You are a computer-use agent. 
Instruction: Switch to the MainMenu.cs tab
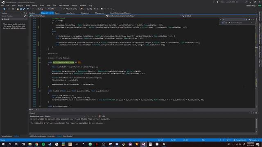click(120, 13)
